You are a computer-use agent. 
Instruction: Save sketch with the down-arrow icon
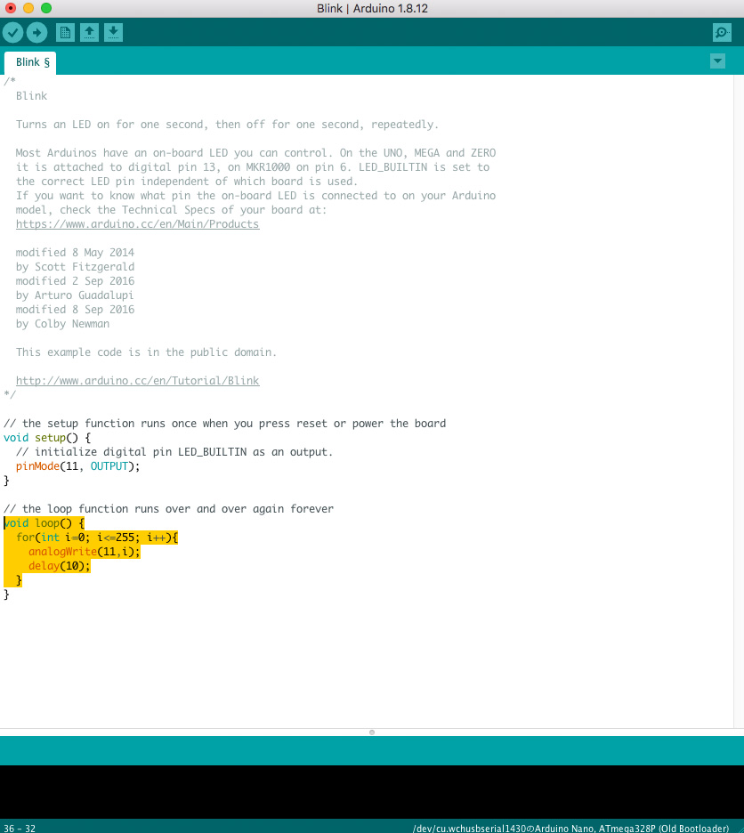coord(113,33)
